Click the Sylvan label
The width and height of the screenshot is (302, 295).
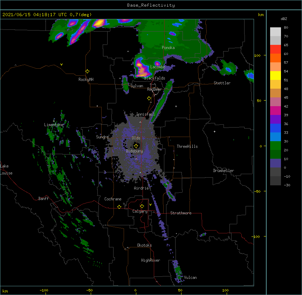coord(137,86)
